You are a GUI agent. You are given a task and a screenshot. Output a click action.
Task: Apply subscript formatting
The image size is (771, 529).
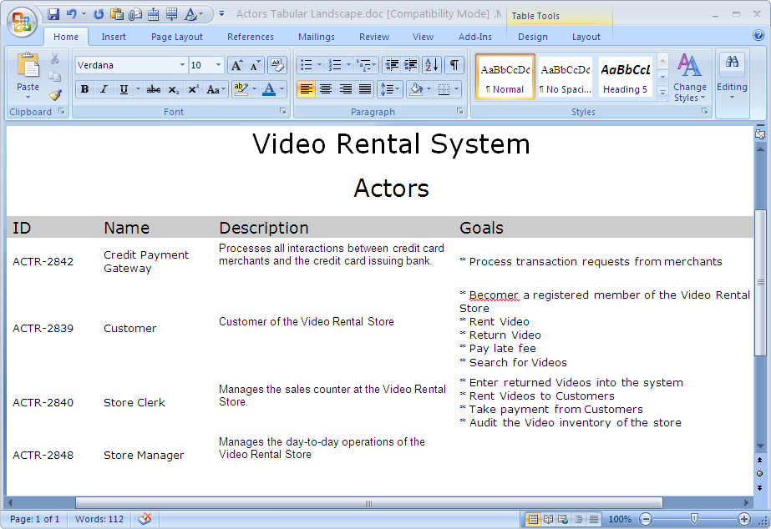point(173,89)
